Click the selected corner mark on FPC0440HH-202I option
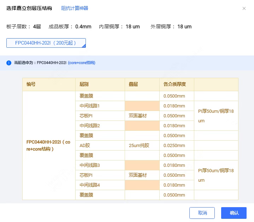Screen dimensions: 254x222 pyautogui.click(x=84, y=46)
